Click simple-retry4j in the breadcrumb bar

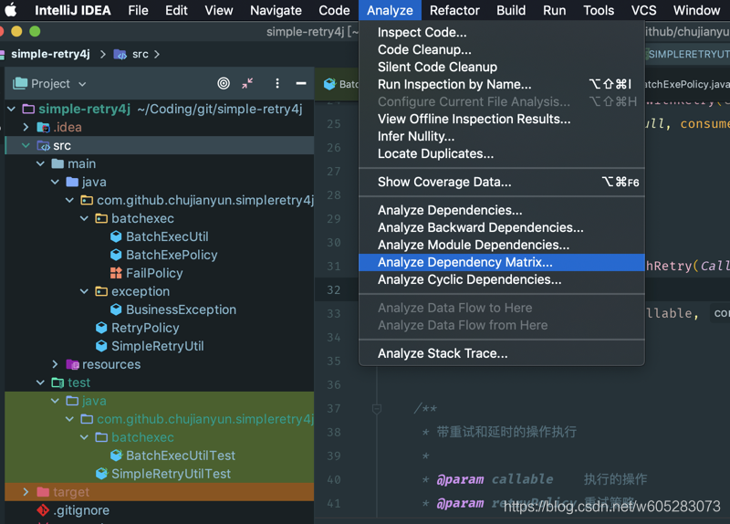point(50,54)
